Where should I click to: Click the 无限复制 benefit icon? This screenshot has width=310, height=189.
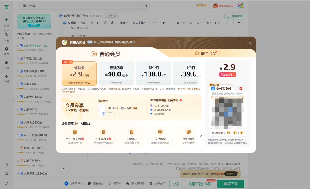click(x=189, y=132)
